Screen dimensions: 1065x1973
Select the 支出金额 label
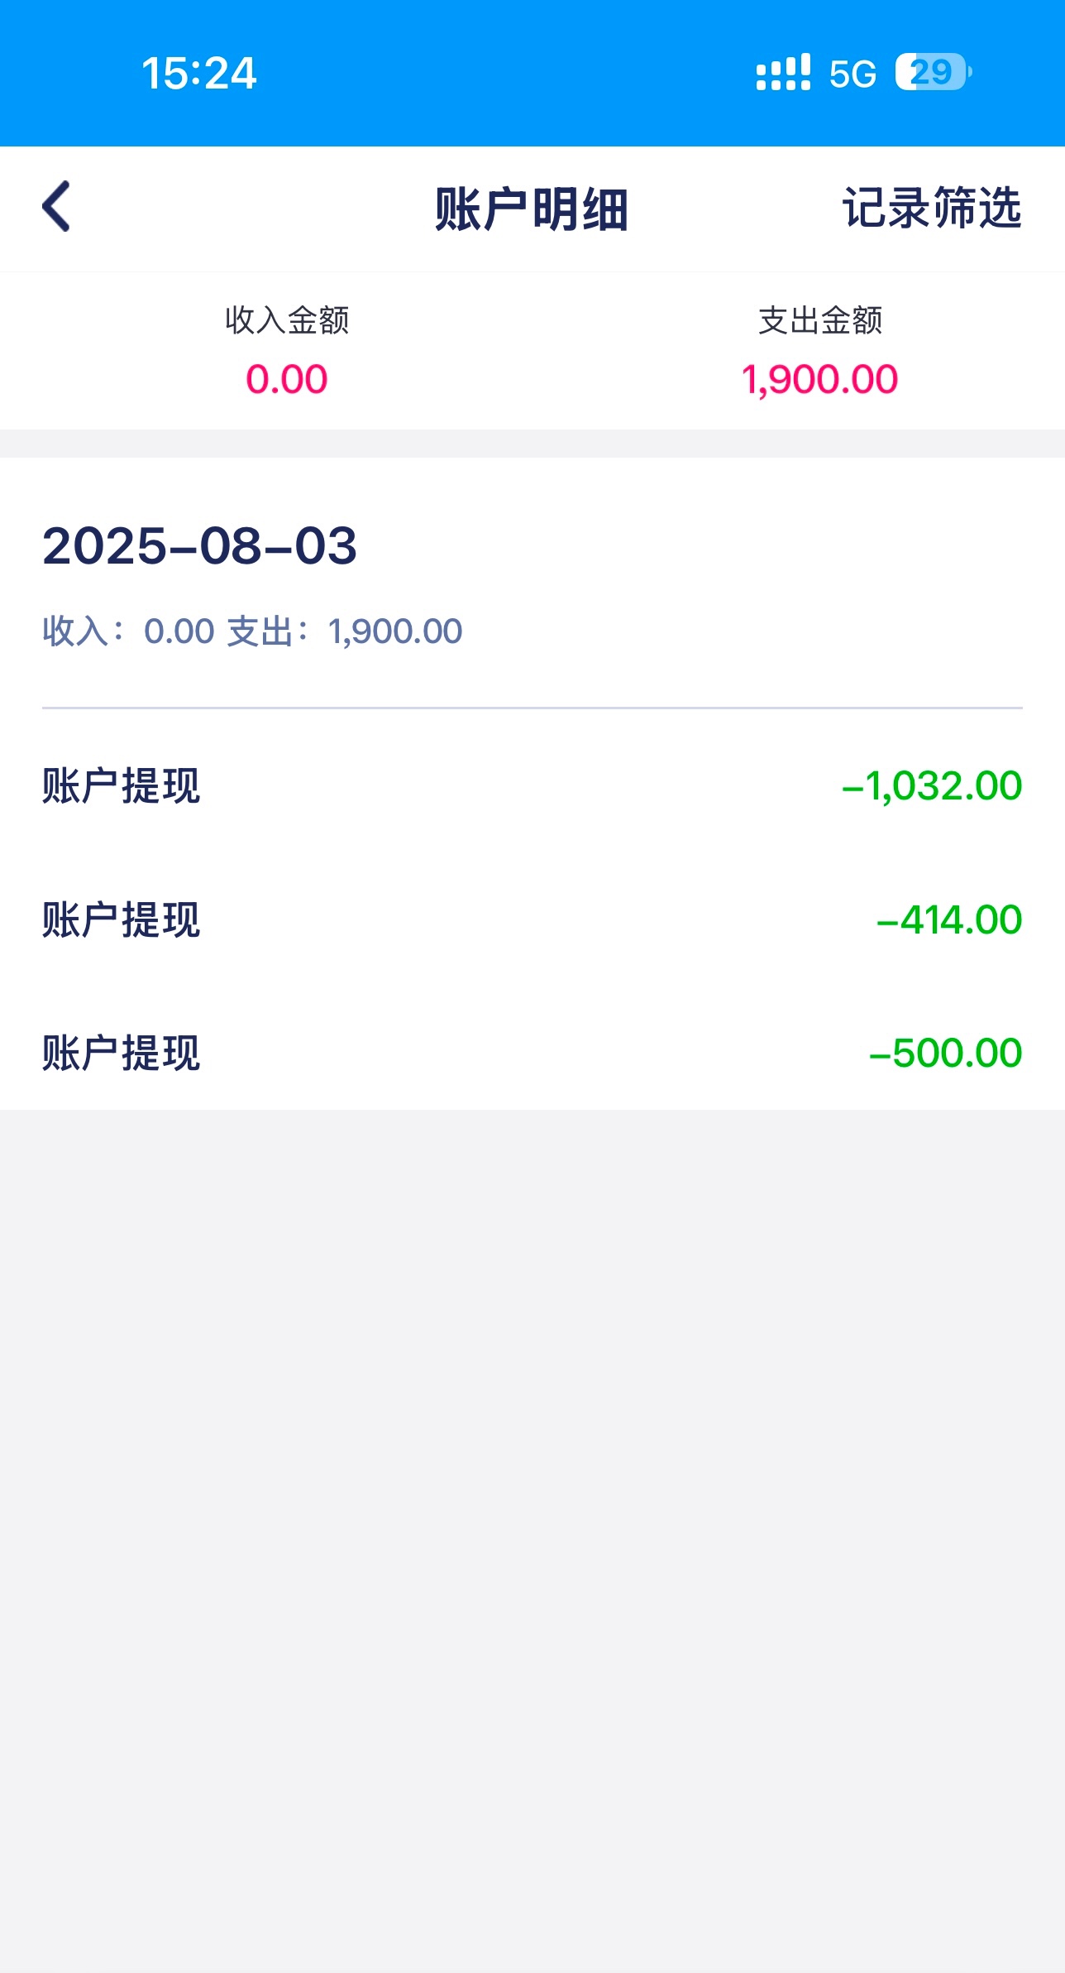point(820,320)
